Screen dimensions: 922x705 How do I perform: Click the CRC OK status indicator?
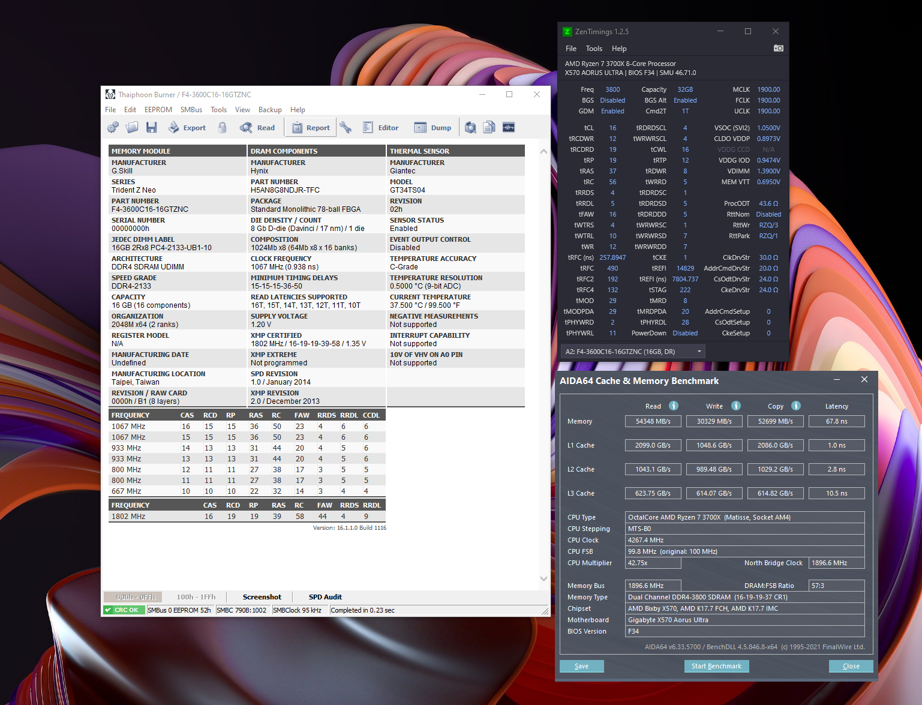click(123, 610)
